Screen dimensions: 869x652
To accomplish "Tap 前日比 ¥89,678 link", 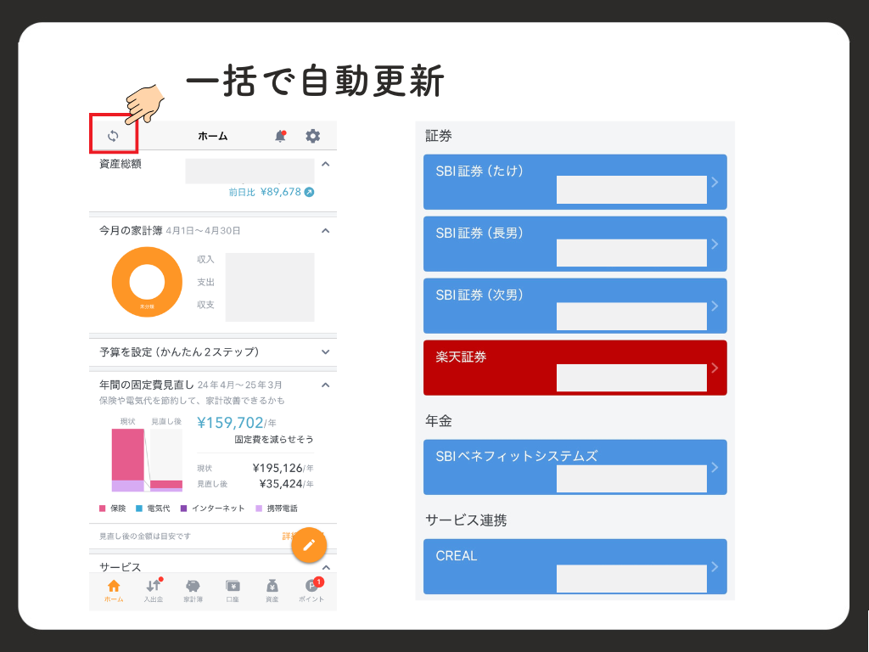I will click(272, 192).
